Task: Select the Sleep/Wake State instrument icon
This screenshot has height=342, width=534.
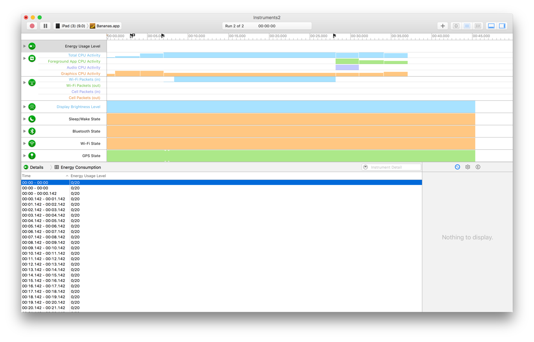Action: (32, 119)
